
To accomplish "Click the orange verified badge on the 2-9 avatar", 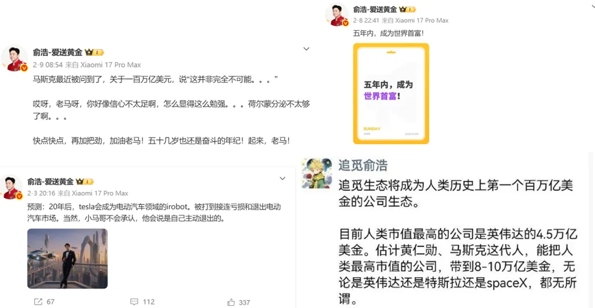I will [x=24, y=68].
